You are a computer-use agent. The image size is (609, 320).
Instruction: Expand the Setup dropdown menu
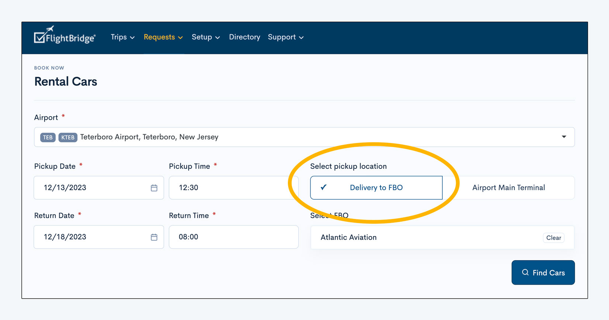(206, 37)
